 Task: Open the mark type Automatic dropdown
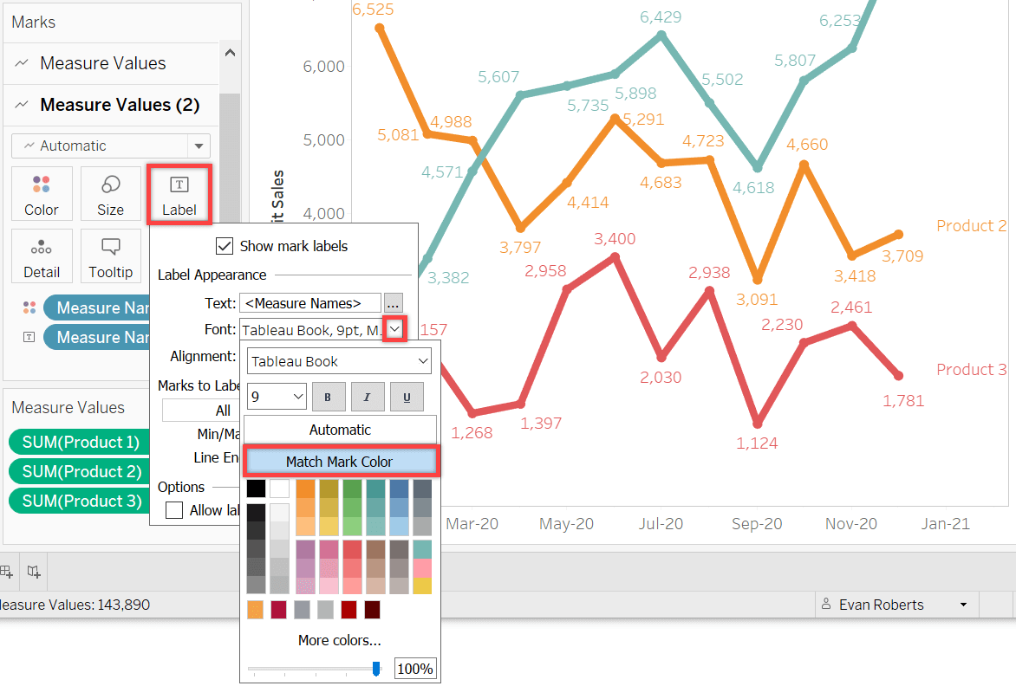110,145
